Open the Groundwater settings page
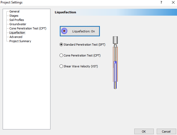The image size is (177, 135). (x=18, y=24)
